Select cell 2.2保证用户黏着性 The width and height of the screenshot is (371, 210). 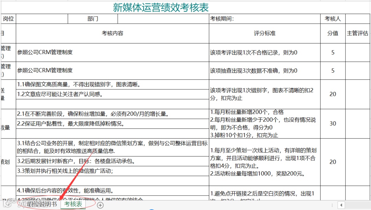[x=112, y=124]
